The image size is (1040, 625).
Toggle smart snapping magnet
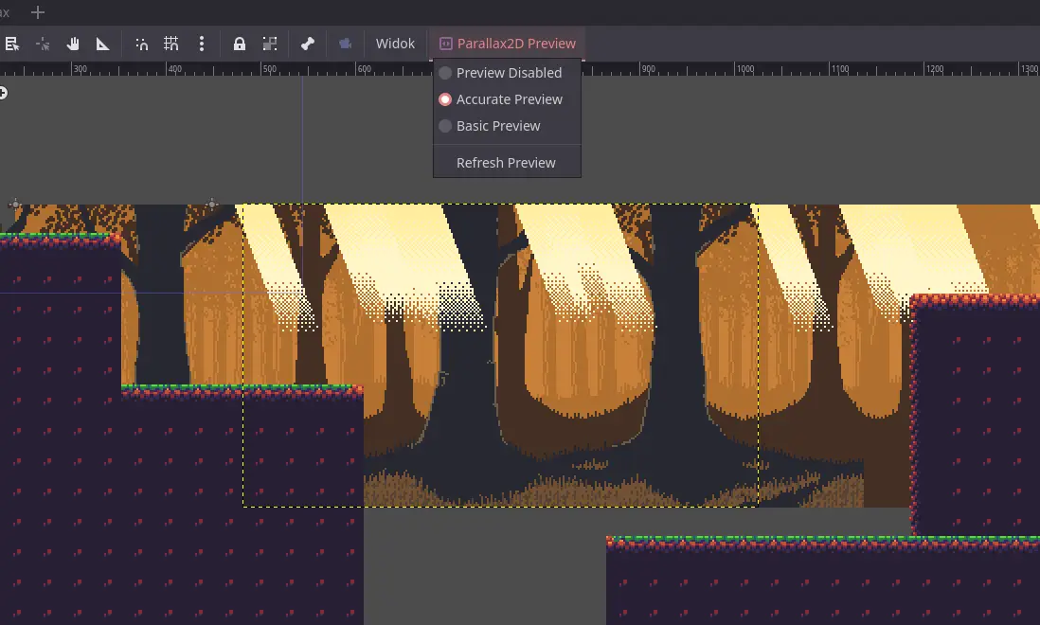click(142, 44)
